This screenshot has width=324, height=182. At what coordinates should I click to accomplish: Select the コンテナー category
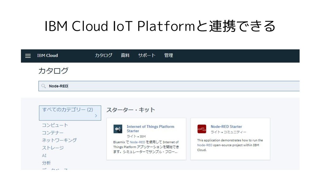tap(53, 133)
